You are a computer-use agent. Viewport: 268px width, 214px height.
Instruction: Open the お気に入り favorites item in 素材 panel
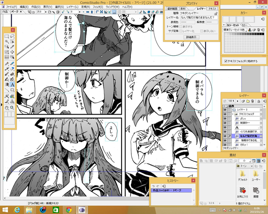pos(243,193)
